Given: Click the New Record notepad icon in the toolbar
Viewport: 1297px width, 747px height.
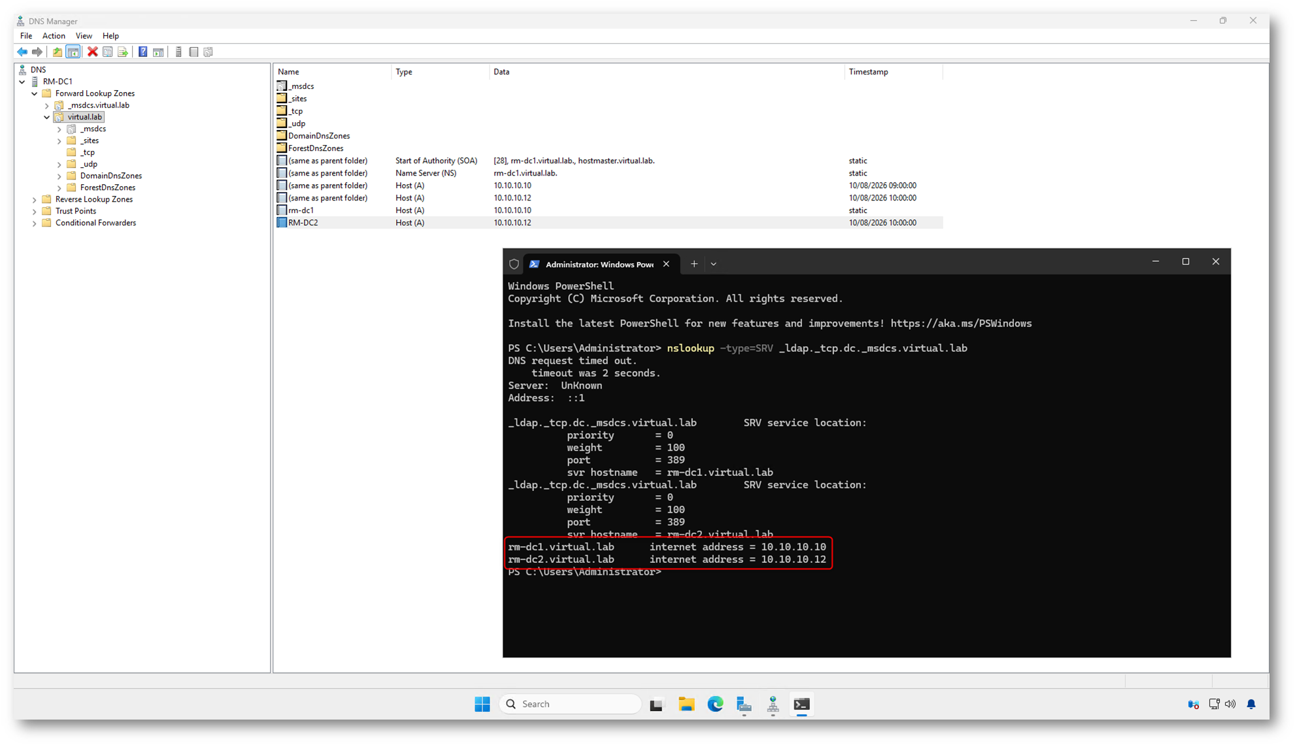Looking at the screenshot, I should pos(194,52).
